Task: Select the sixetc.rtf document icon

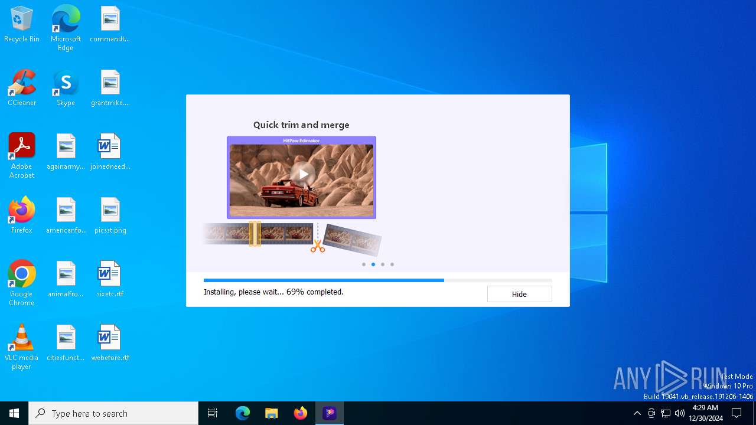Action: point(110,279)
